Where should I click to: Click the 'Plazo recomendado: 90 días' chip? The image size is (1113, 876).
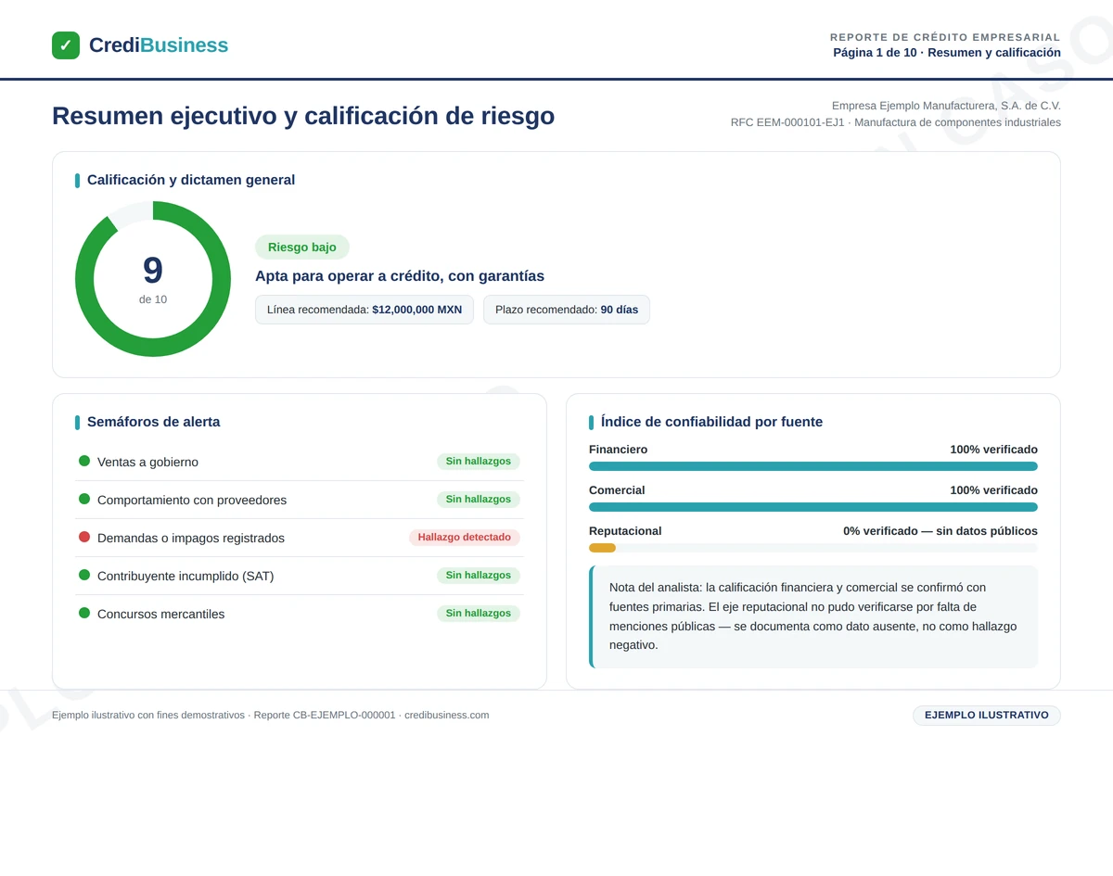[567, 310]
